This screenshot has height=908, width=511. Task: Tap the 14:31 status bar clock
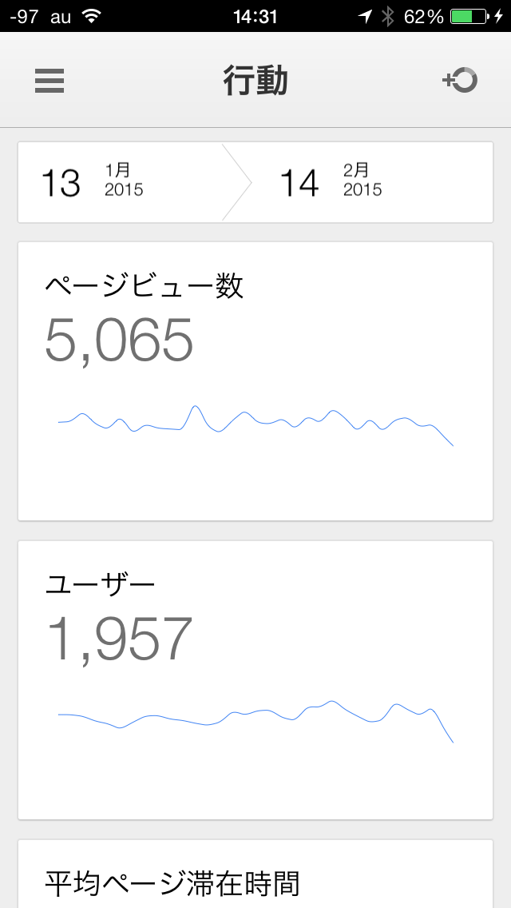[x=255, y=16]
